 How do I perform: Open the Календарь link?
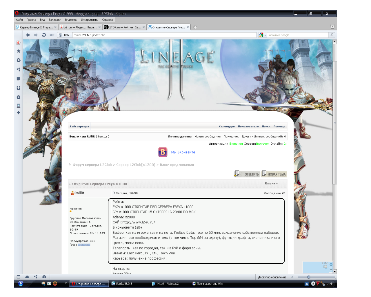(x=227, y=126)
